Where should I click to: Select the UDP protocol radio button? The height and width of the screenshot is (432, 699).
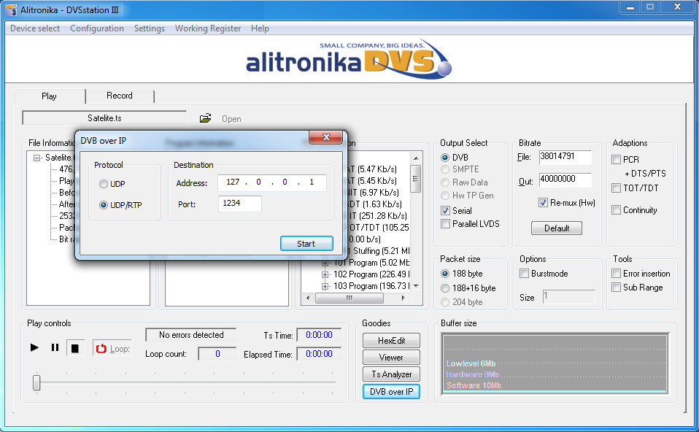point(104,184)
